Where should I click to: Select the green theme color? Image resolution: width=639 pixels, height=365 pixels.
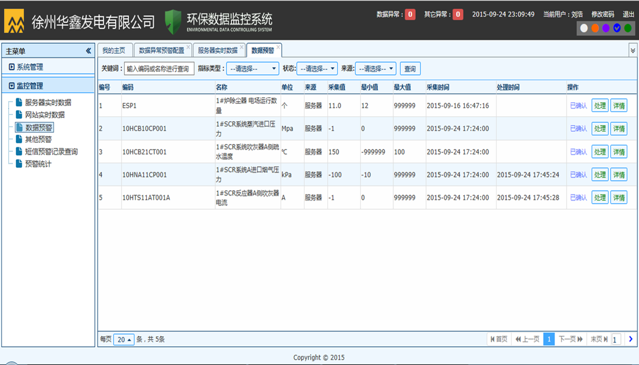tap(628, 28)
